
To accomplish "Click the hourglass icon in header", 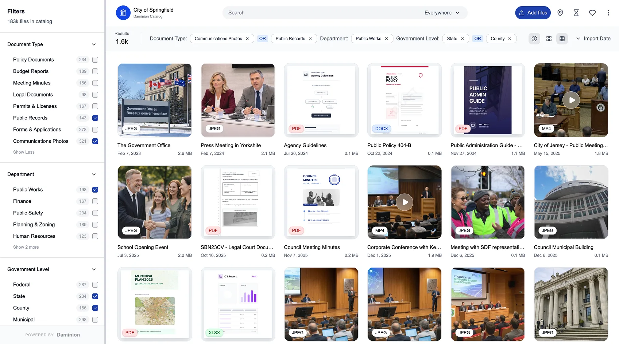I will (576, 13).
